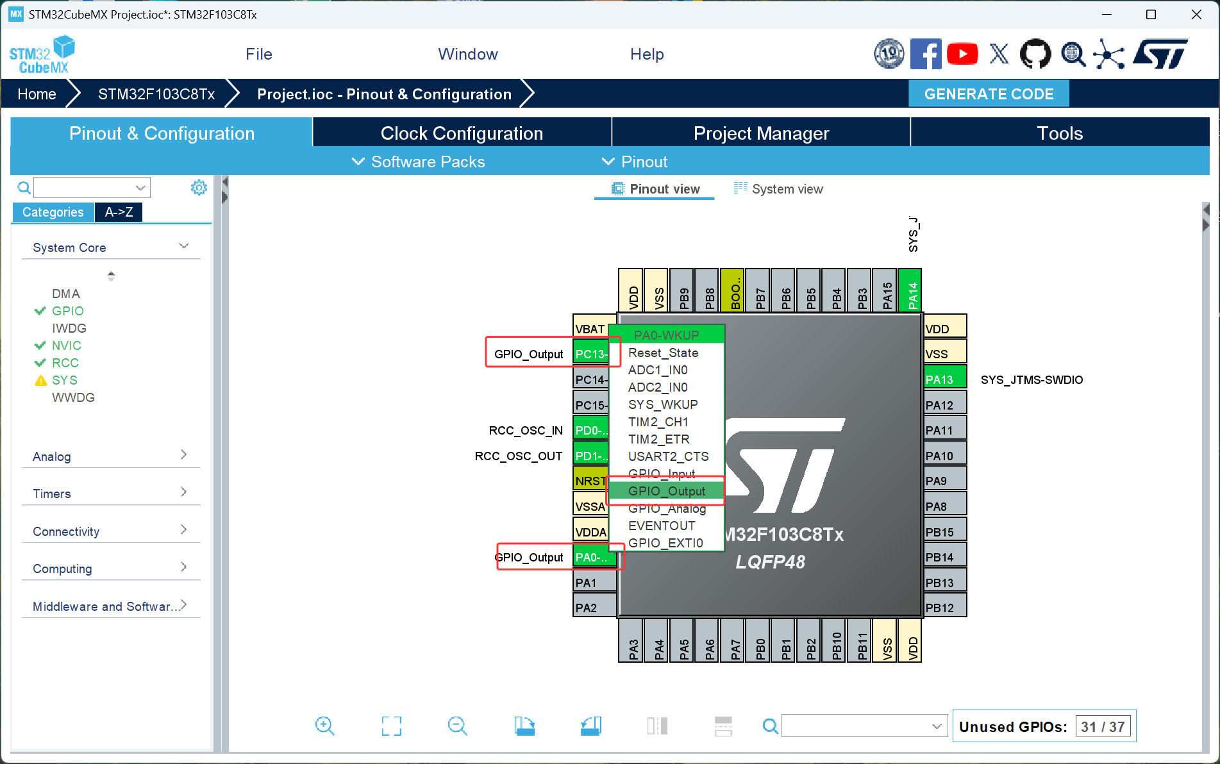The height and width of the screenshot is (764, 1220).
Task: Select the Pinout & Configuration tab
Action: 162,133
